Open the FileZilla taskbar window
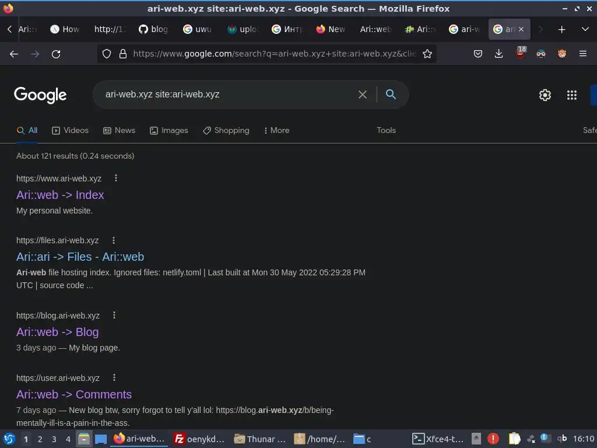 click(199, 439)
